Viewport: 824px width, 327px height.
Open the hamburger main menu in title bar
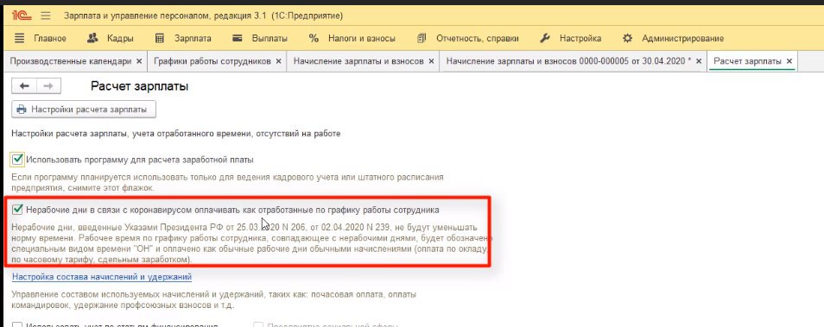point(46,16)
